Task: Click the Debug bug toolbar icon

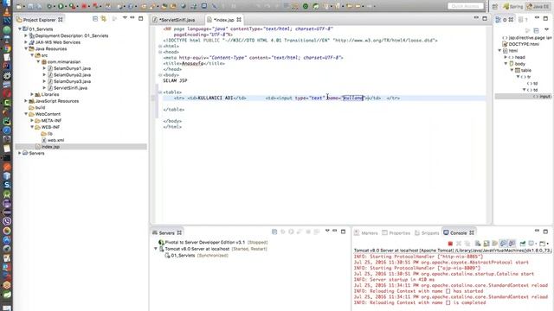Action: (49, 6)
